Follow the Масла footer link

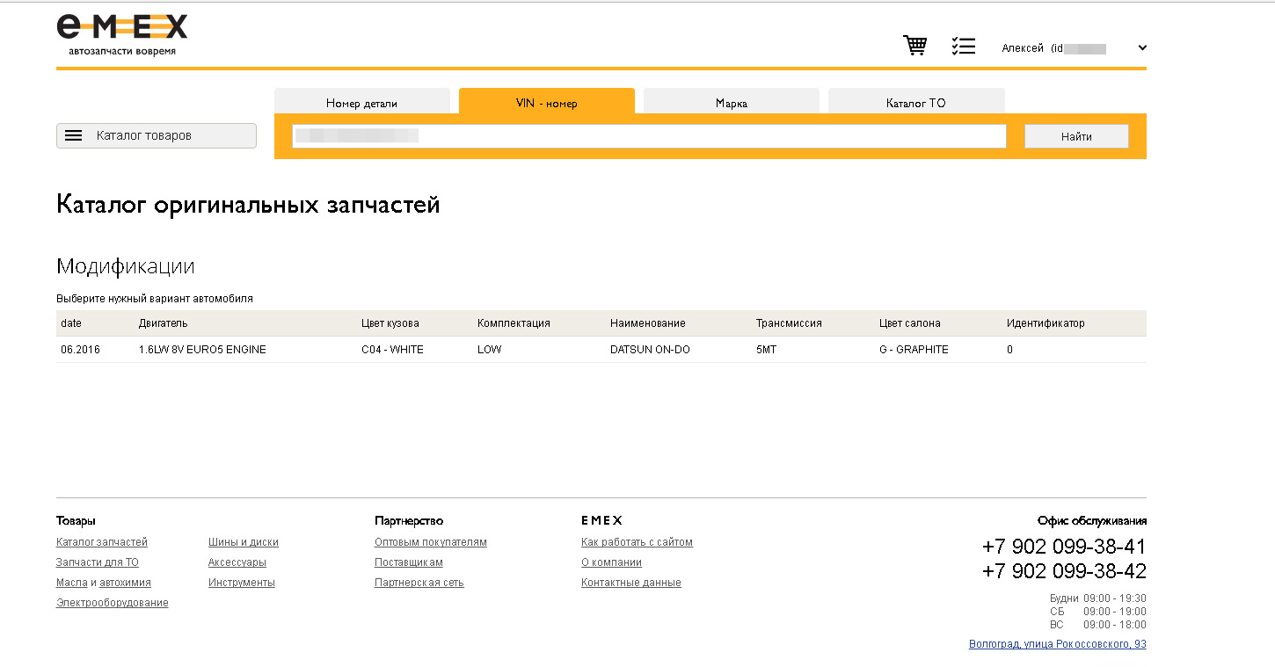(x=72, y=583)
